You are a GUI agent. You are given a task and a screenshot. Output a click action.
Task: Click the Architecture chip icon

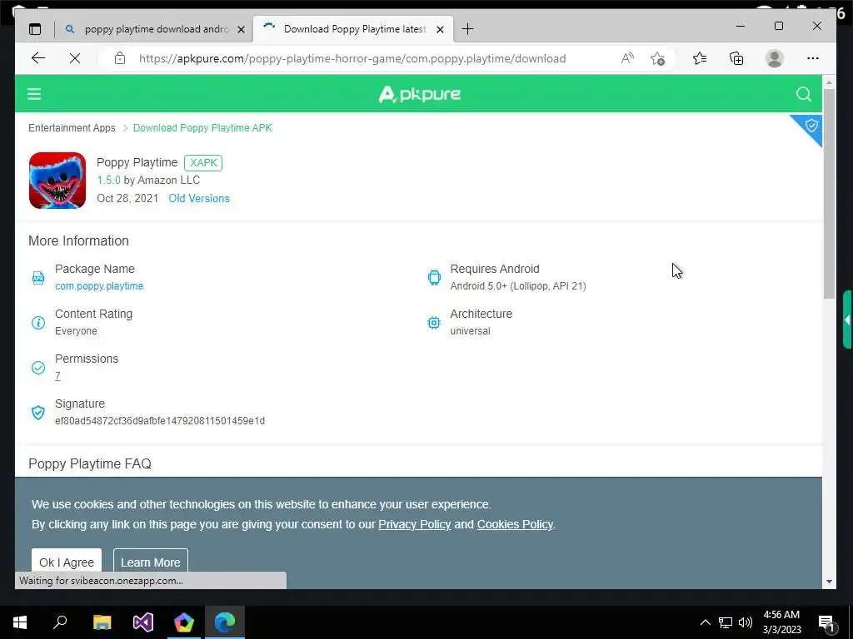[x=434, y=323]
